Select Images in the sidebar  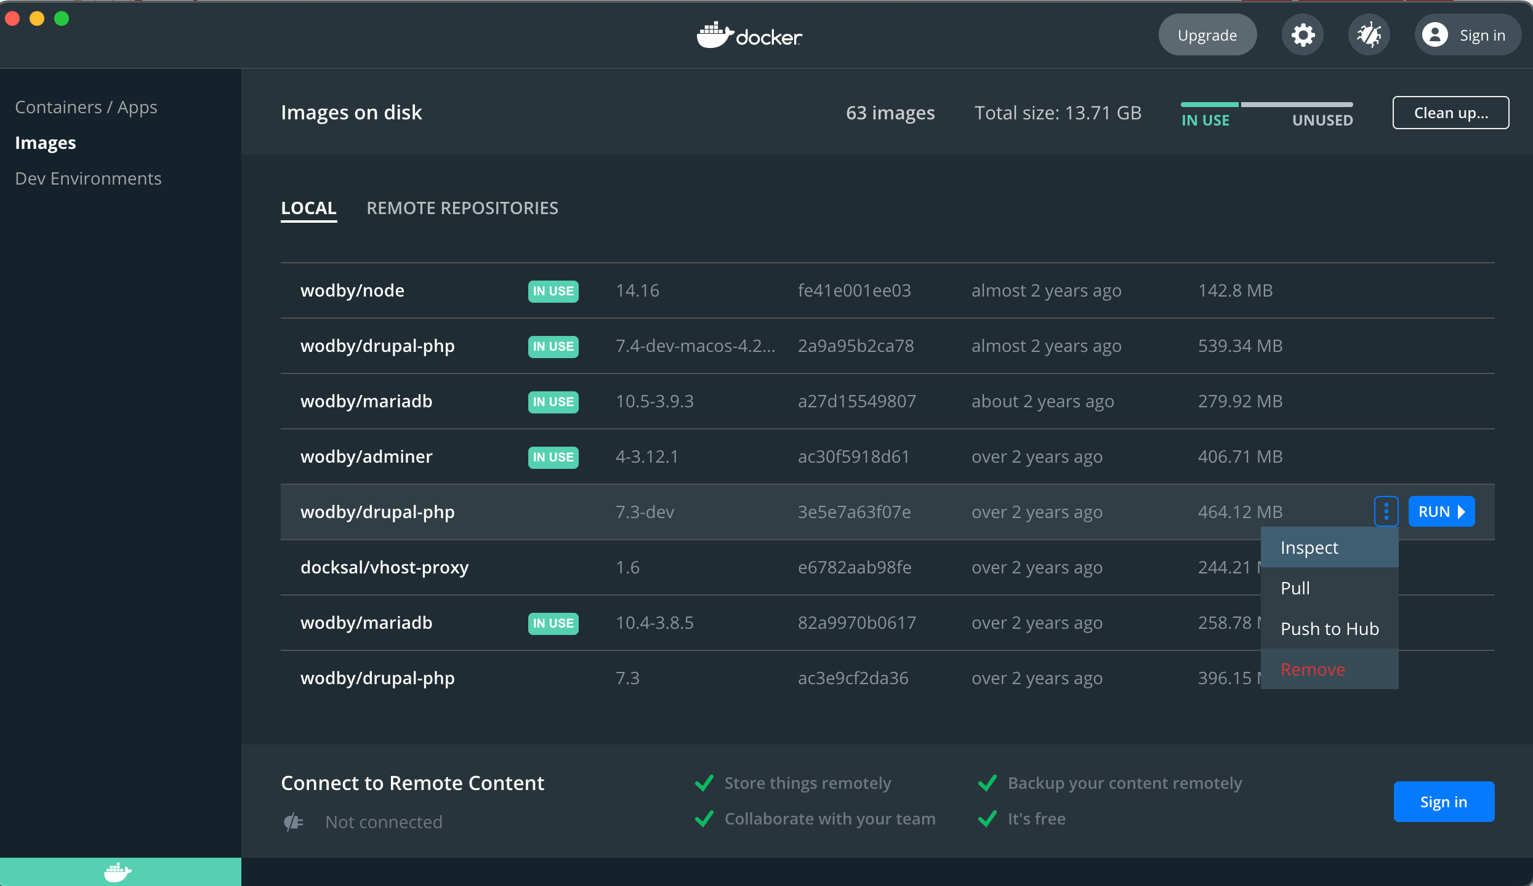tap(46, 143)
